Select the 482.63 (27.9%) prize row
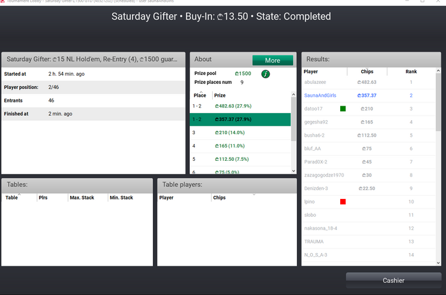Image resolution: width=446 pixels, height=295 pixels. [x=240, y=106]
